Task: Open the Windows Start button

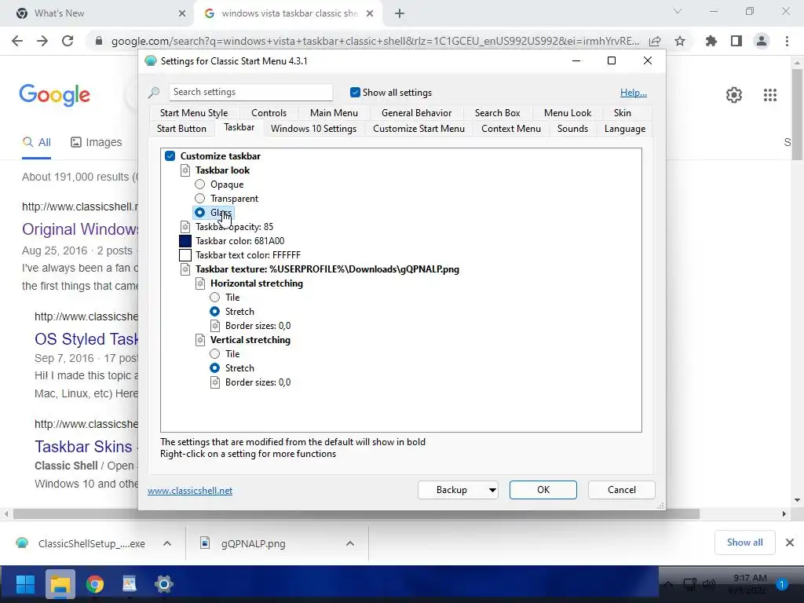Action: tap(25, 584)
